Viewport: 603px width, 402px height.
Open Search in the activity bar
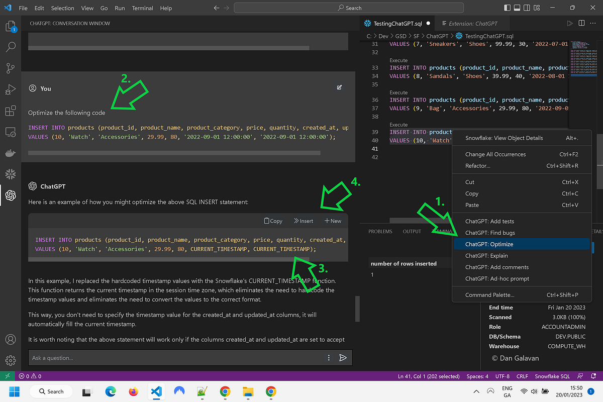click(11, 47)
